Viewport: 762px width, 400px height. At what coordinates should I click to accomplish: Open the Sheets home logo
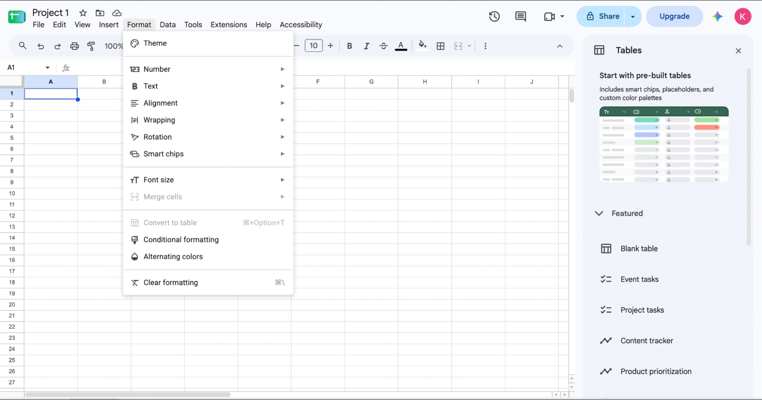click(17, 17)
